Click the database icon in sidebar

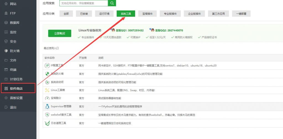pos(6,23)
